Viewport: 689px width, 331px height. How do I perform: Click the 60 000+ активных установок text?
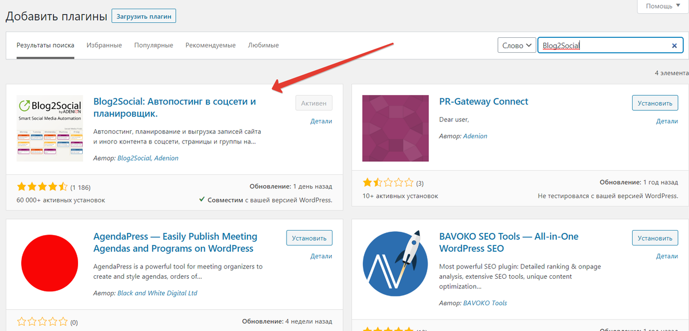pyautogui.click(x=61, y=200)
